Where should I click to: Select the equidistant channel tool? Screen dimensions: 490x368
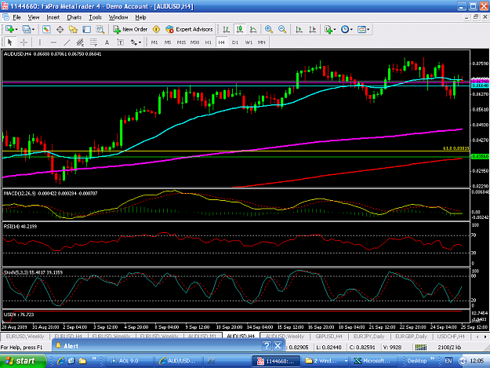[x=80, y=42]
